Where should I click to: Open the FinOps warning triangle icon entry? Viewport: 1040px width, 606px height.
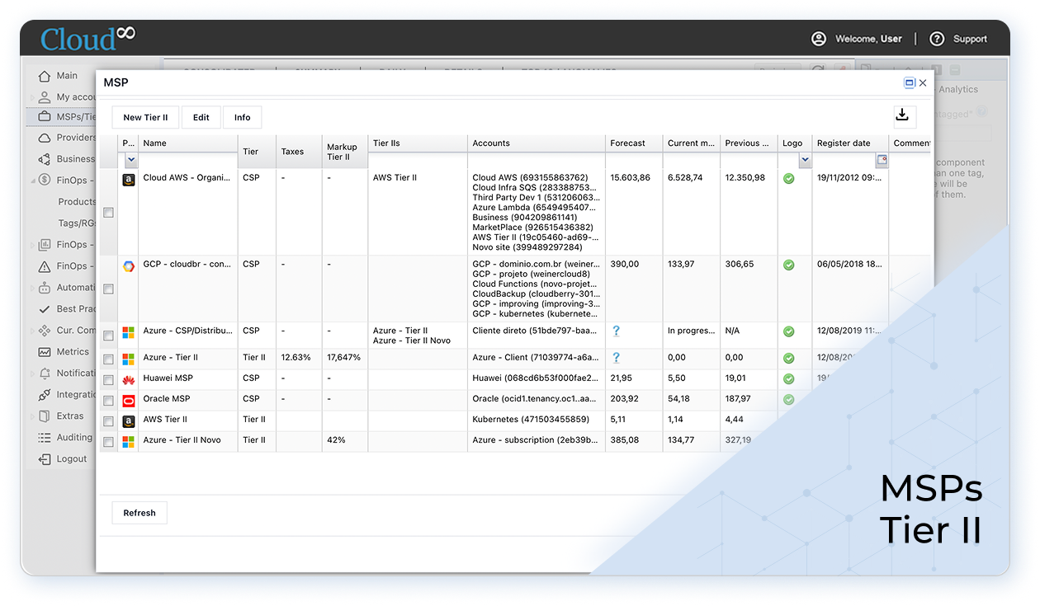(x=45, y=266)
